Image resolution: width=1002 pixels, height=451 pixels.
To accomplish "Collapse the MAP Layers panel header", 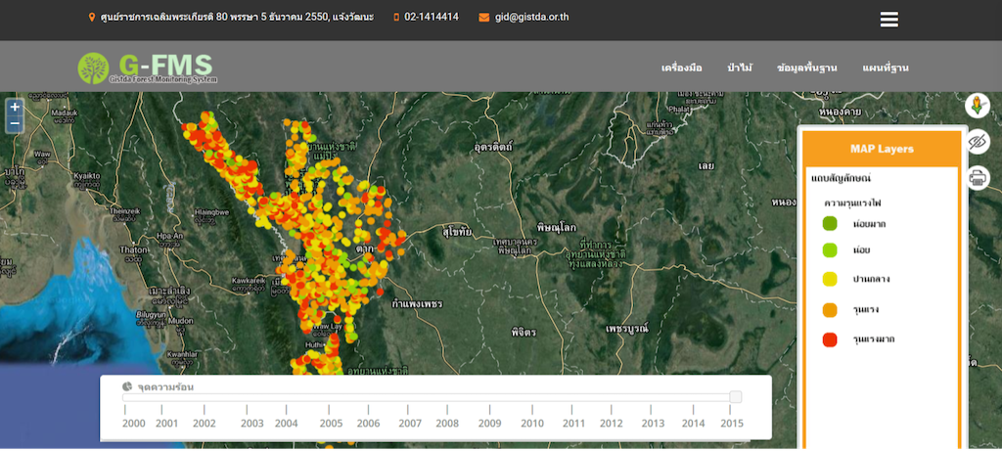I will tap(881, 149).
